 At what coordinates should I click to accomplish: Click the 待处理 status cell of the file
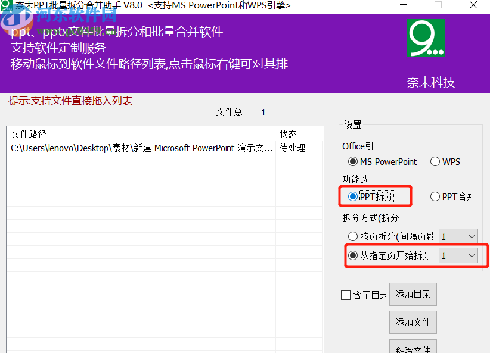click(290, 148)
